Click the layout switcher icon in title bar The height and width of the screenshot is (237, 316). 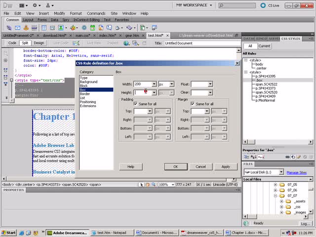click(x=23, y=5)
